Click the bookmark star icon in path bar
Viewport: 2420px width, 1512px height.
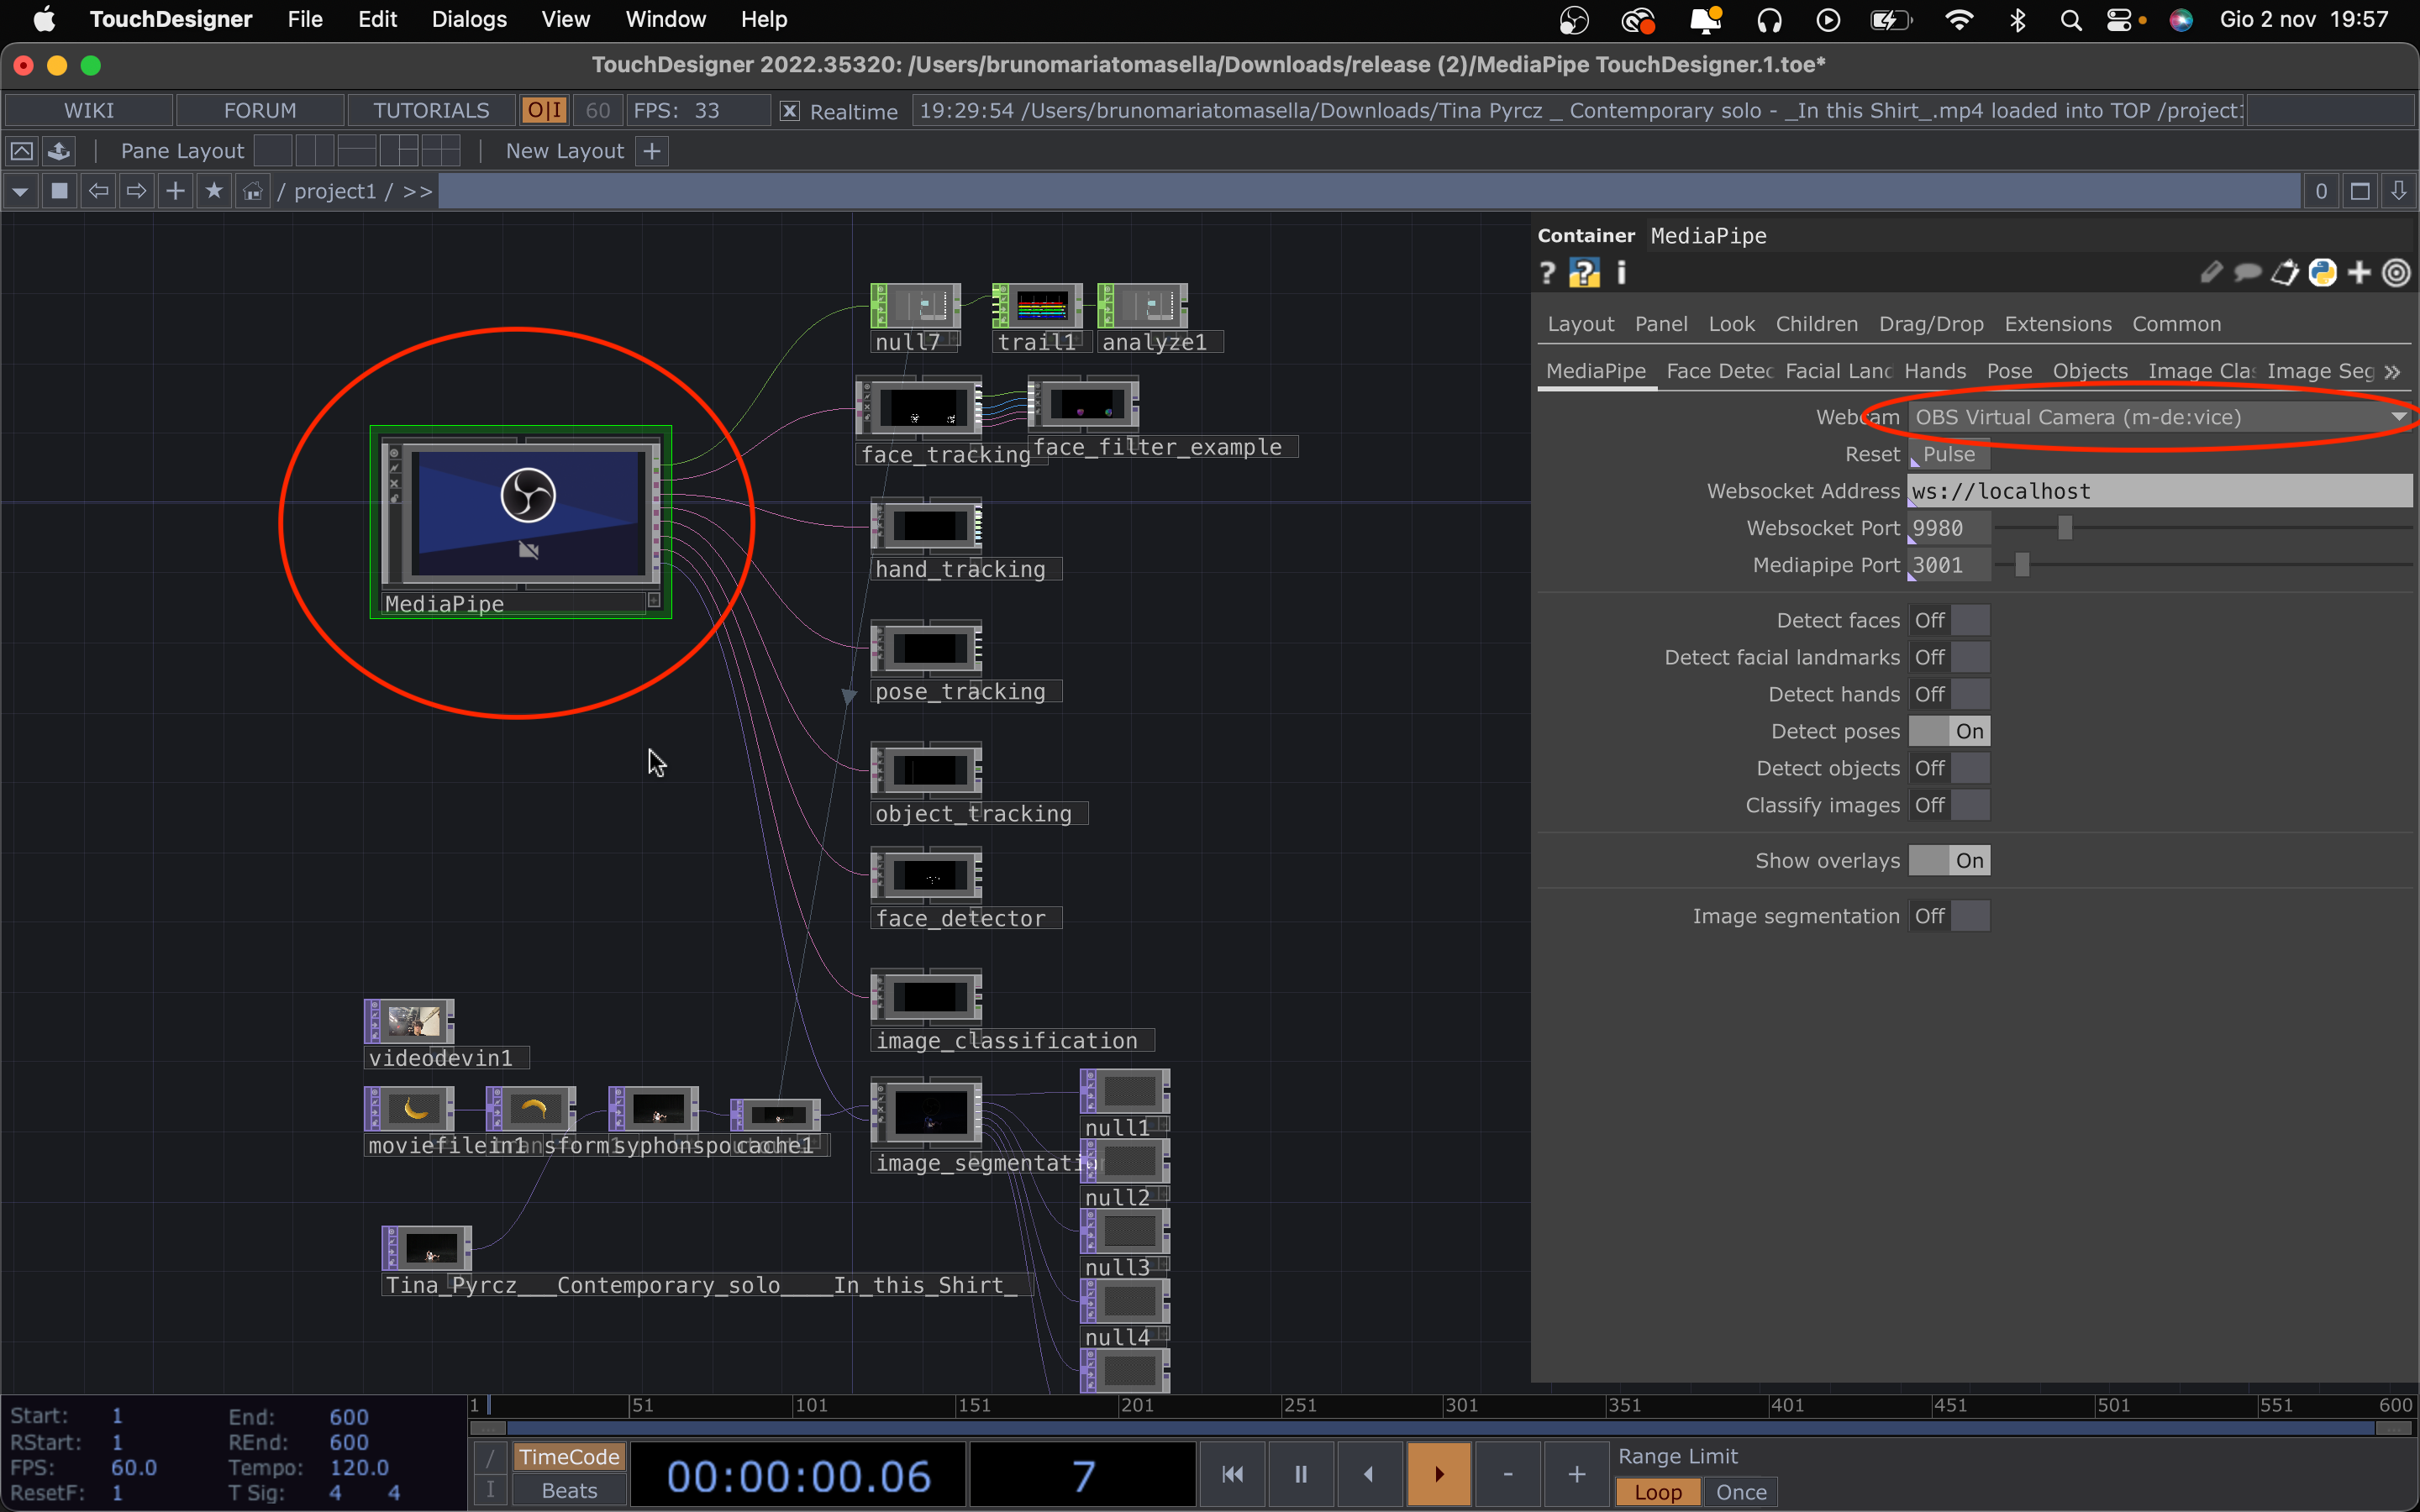tap(214, 191)
